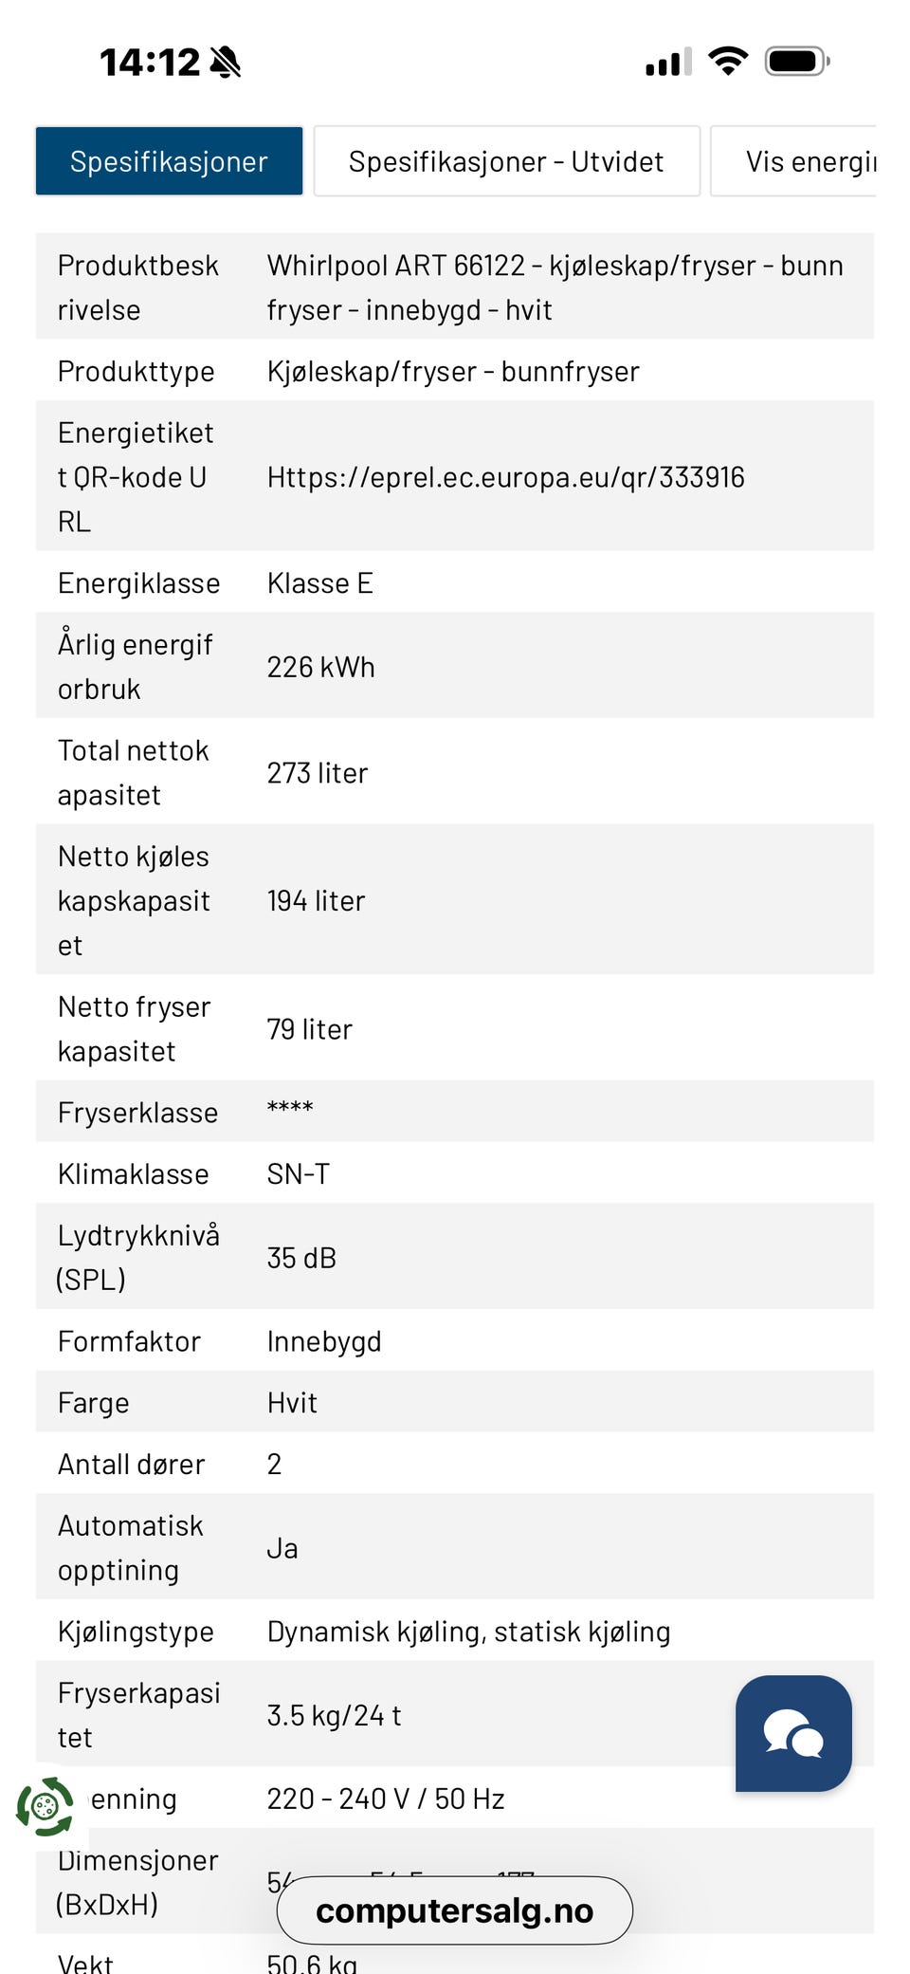The width and height of the screenshot is (910, 1974).
Task: Tap the battery indicator icon
Action: pyautogui.click(x=797, y=62)
